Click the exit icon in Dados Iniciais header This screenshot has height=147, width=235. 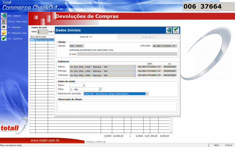169,30
